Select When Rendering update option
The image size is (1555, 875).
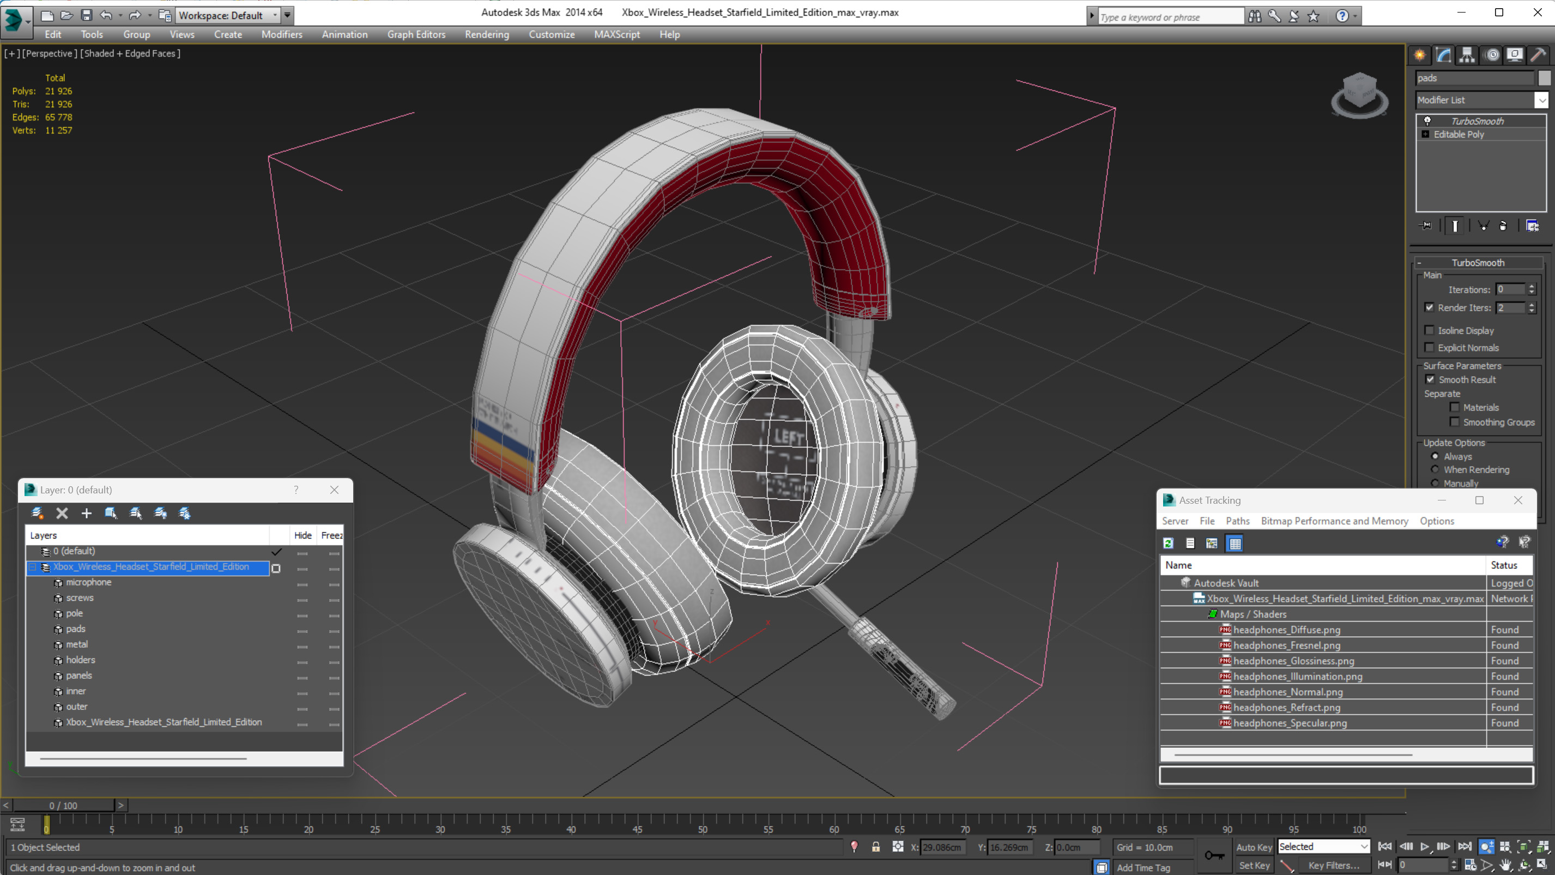(1435, 470)
